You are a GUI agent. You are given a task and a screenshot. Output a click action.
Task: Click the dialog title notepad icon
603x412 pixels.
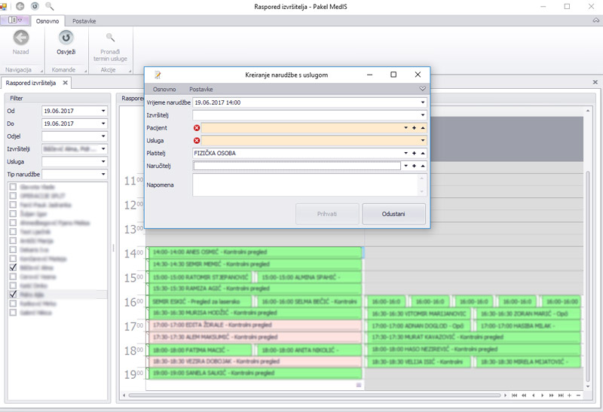(158, 75)
